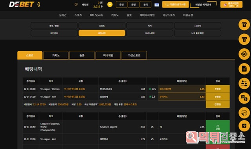Click the withdraw icon in the right sidebar

(244, 39)
